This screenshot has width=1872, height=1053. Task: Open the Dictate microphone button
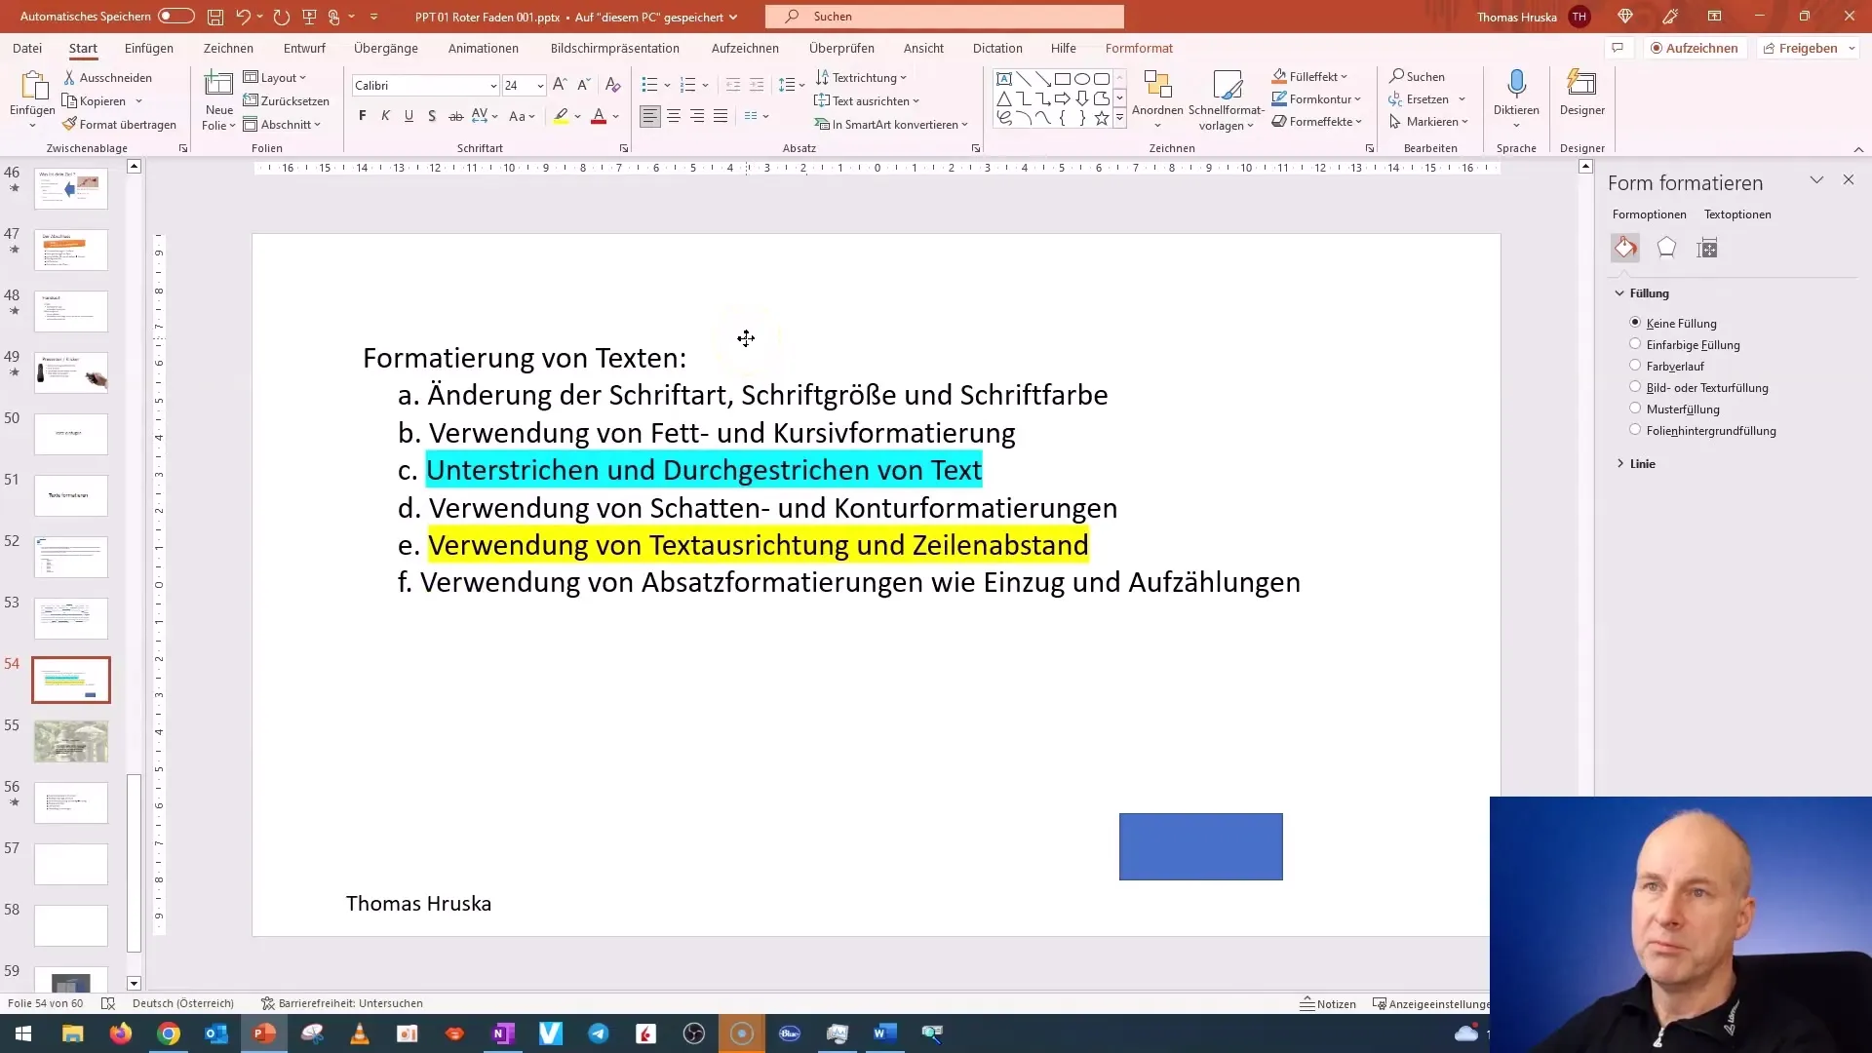coord(1516,97)
